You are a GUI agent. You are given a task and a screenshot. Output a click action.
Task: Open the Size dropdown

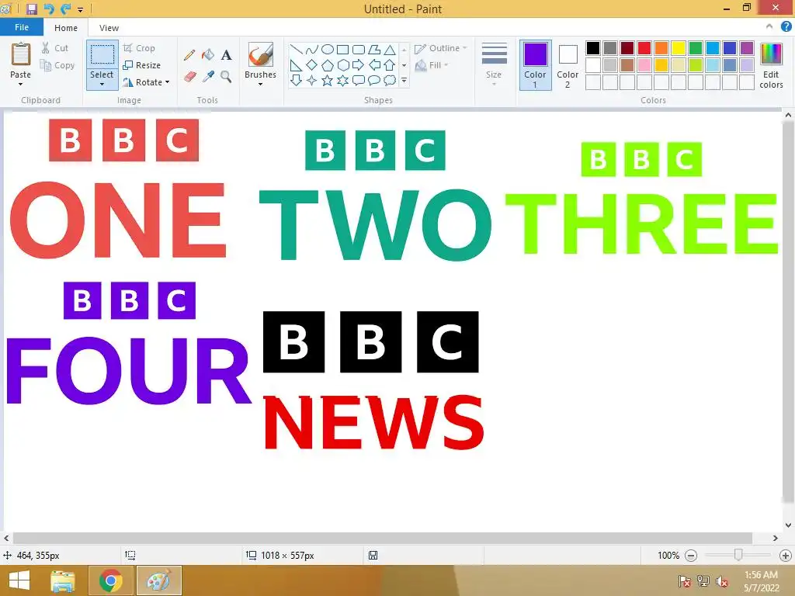click(x=494, y=65)
